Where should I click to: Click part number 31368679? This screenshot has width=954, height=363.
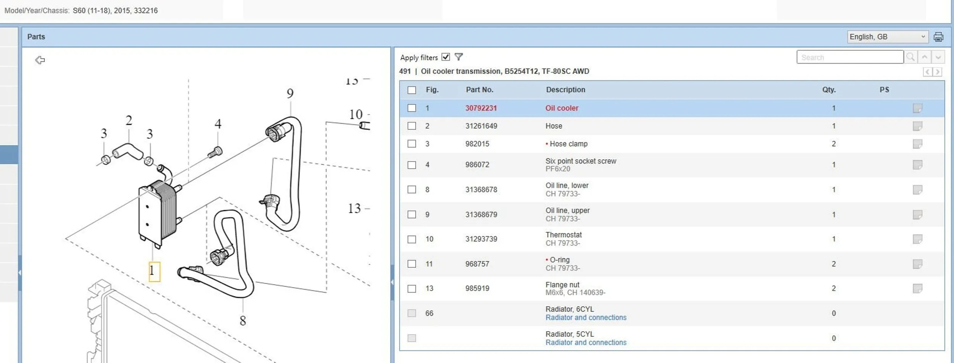tap(481, 215)
